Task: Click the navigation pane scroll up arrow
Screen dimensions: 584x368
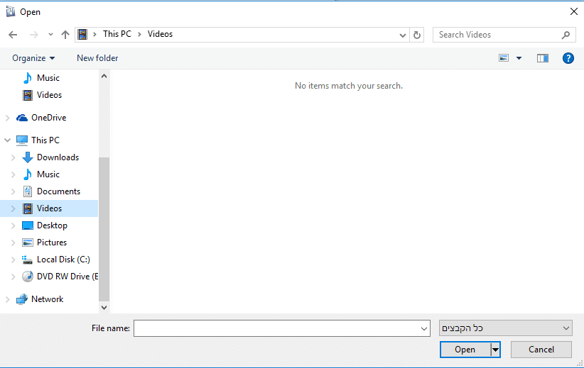Action: 104,76
